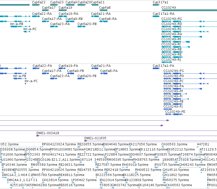
Task: Select protein CG10249-PG
Action: [x=190, y=73]
